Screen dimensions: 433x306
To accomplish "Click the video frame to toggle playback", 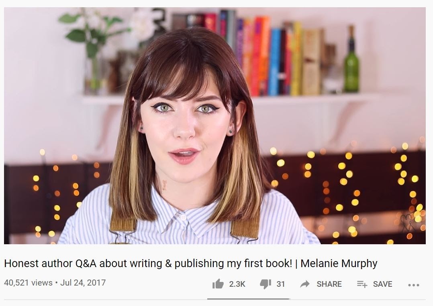I will pos(215,126).
